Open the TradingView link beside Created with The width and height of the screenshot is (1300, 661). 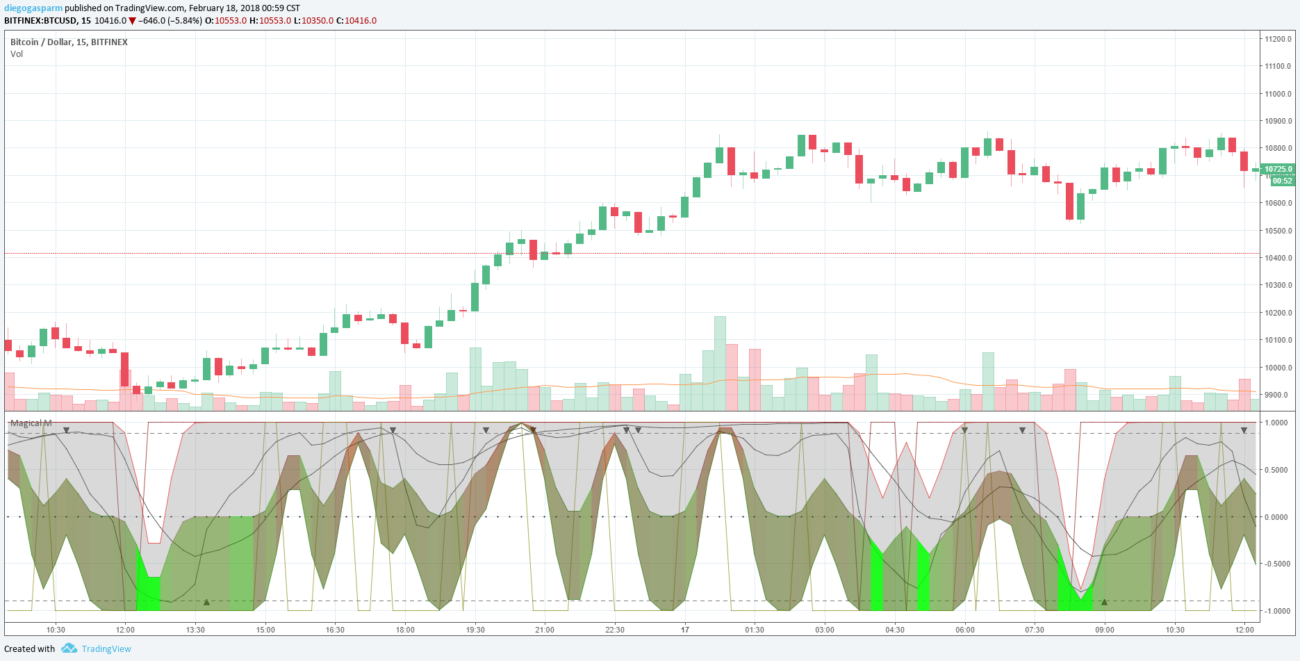[x=106, y=649]
